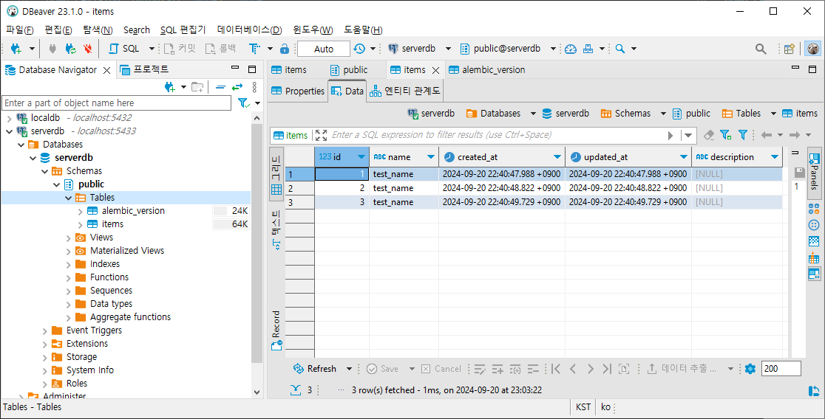Toggle Record mode on left side
This screenshot has width=825, height=419.
(x=276, y=330)
